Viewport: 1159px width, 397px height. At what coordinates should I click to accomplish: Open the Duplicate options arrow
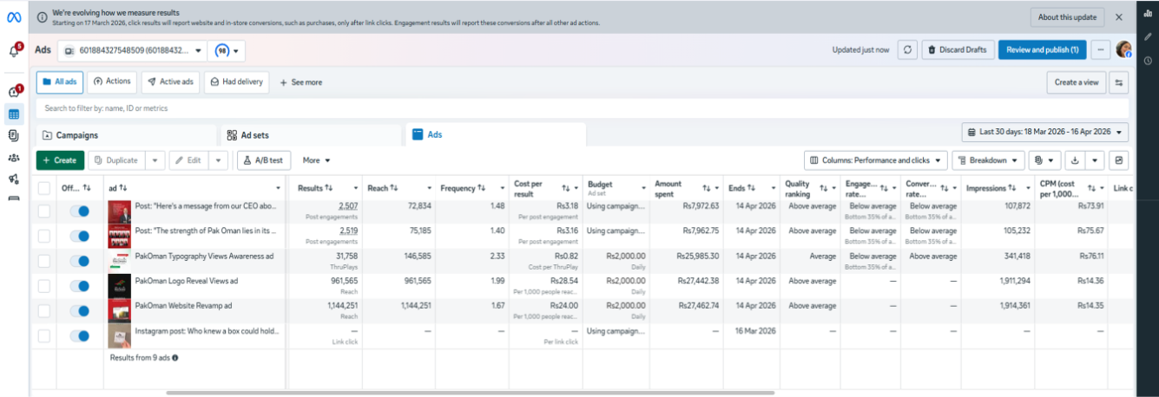155,160
